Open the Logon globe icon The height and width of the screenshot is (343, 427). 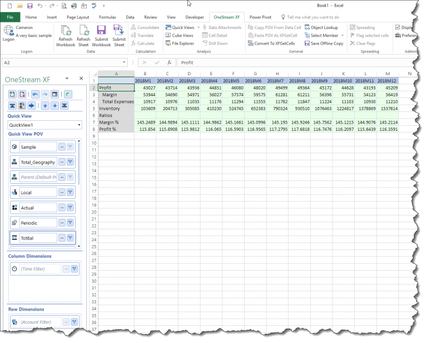click(x=8, y=31)
